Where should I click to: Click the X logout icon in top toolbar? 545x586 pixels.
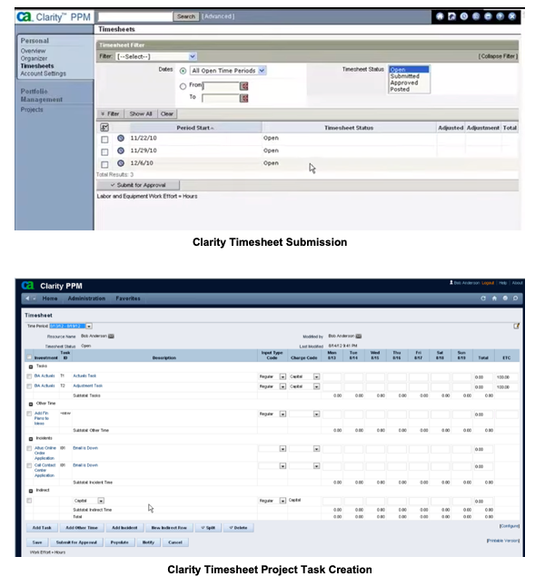[512, 16]
